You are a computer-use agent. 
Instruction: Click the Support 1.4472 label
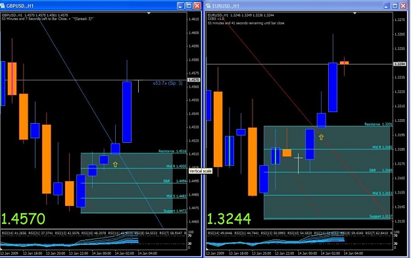point(175,211)
